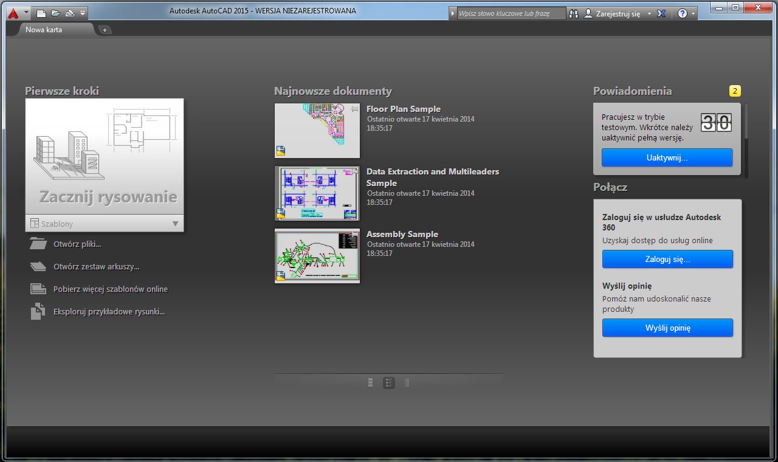Open Data Extraction and Multileaders thumbnail
Screen dimensions: 778x462
(317, 193)
